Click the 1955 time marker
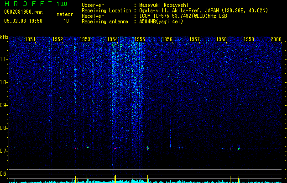The height and width of the screenshot is (183, 287). coord(140,39)
